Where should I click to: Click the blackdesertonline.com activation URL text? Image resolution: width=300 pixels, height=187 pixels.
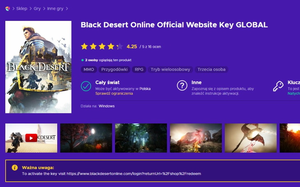(x=134, y=174)
